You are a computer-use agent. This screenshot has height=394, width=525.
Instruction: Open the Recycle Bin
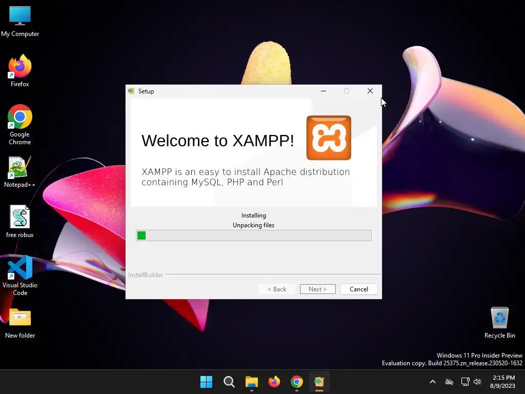499,323
